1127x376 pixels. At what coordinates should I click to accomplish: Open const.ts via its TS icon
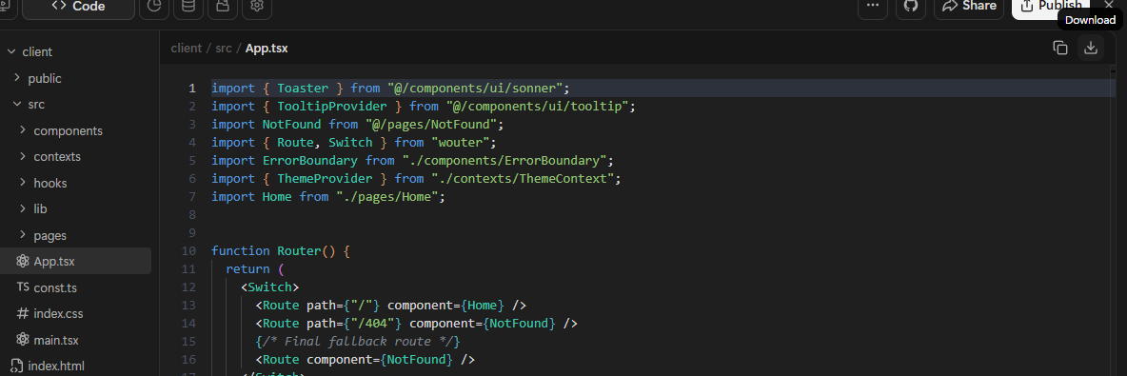(x=23, y=287)
